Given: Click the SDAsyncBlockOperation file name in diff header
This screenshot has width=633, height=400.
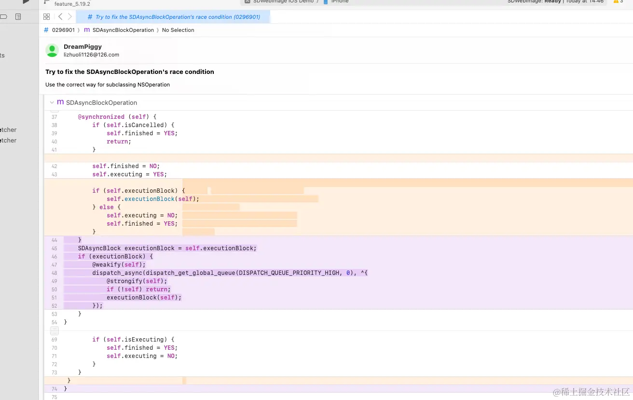Looking at the screenshot, I should (101, 102).
